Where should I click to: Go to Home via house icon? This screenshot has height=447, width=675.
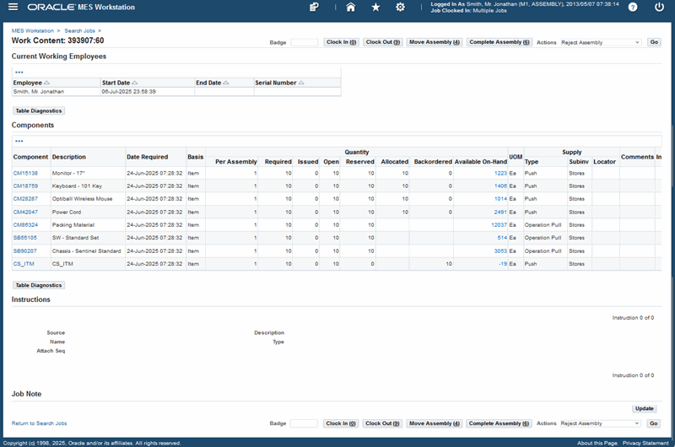point(351,7)
